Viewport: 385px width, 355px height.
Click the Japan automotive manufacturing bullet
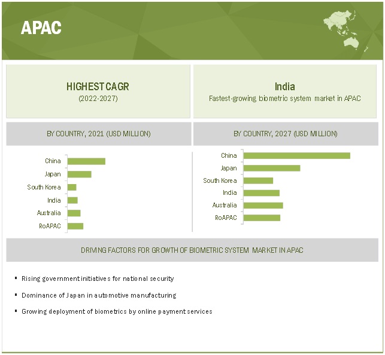[99, 295]
